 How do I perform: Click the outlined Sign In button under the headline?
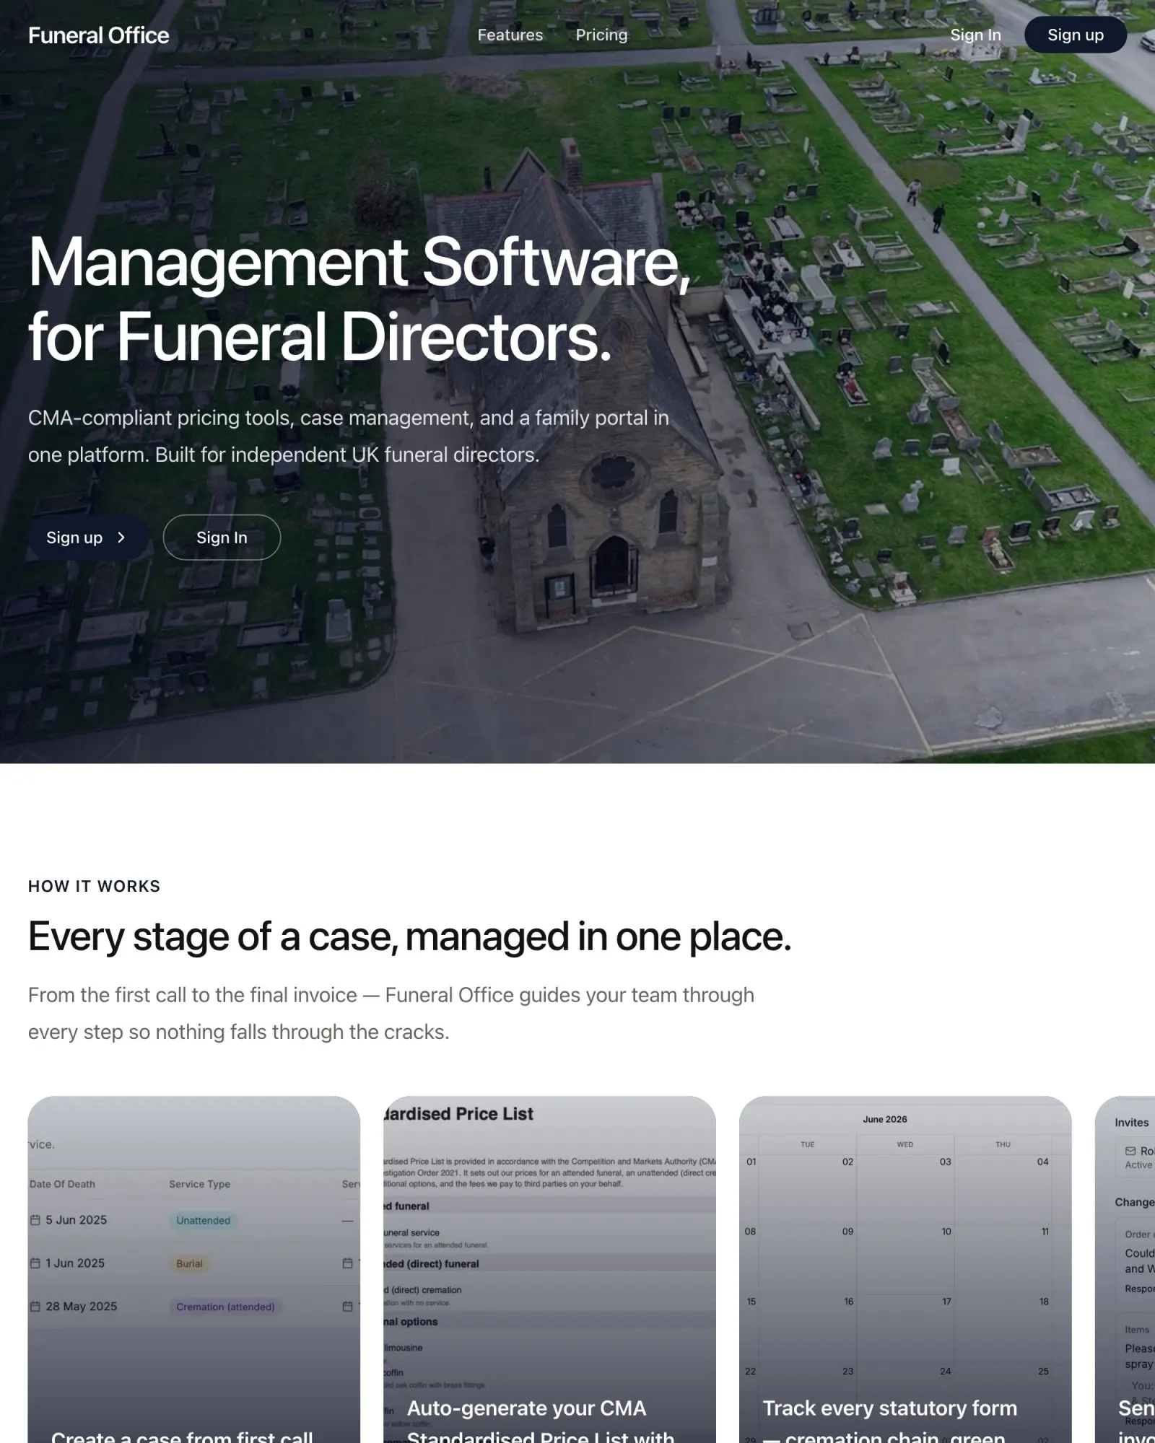coord(222,538)
